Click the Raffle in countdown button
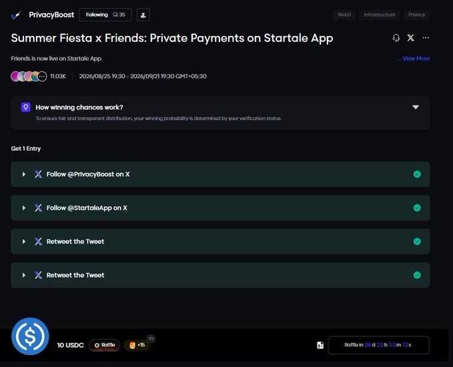The image size is (453, 367). [378, 345]
